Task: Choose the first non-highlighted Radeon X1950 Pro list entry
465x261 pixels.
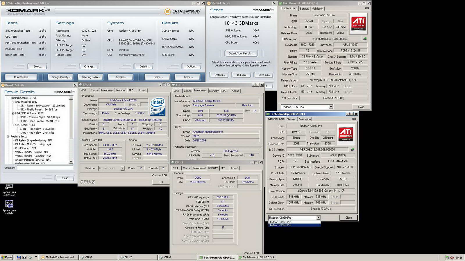Action: pos(294,222)
